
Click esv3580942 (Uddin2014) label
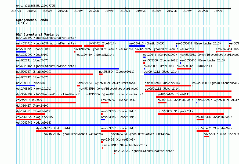tap(194, 66)
